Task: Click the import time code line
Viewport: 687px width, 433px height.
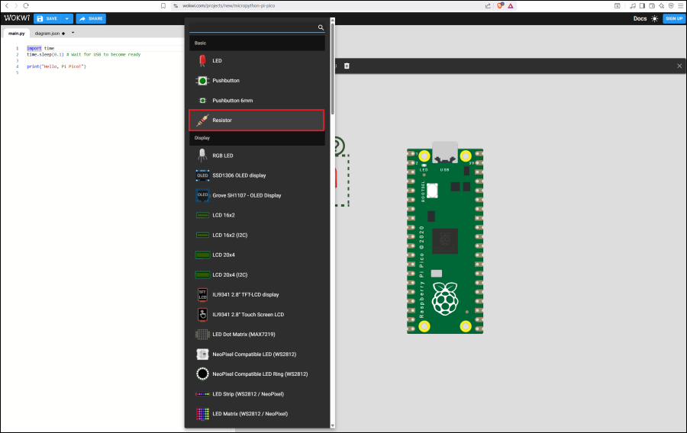Action: pos(40,48)
